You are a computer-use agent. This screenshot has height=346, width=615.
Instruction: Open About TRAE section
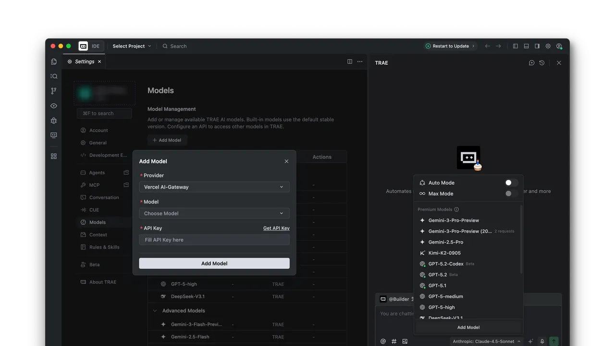pos(103,282)
